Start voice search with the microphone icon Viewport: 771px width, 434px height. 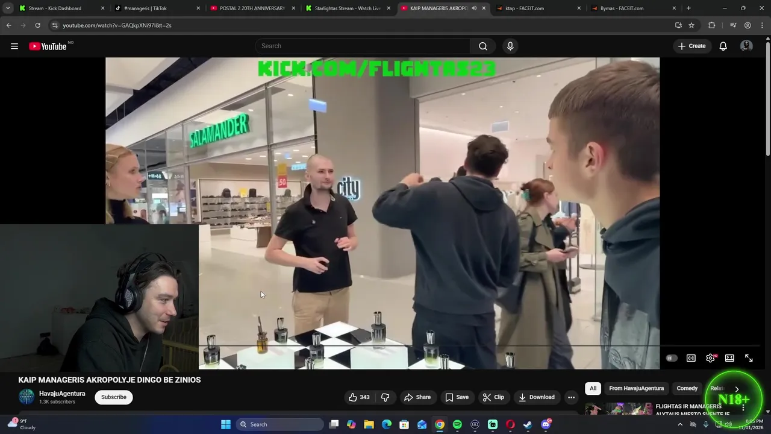pos(510,46)
